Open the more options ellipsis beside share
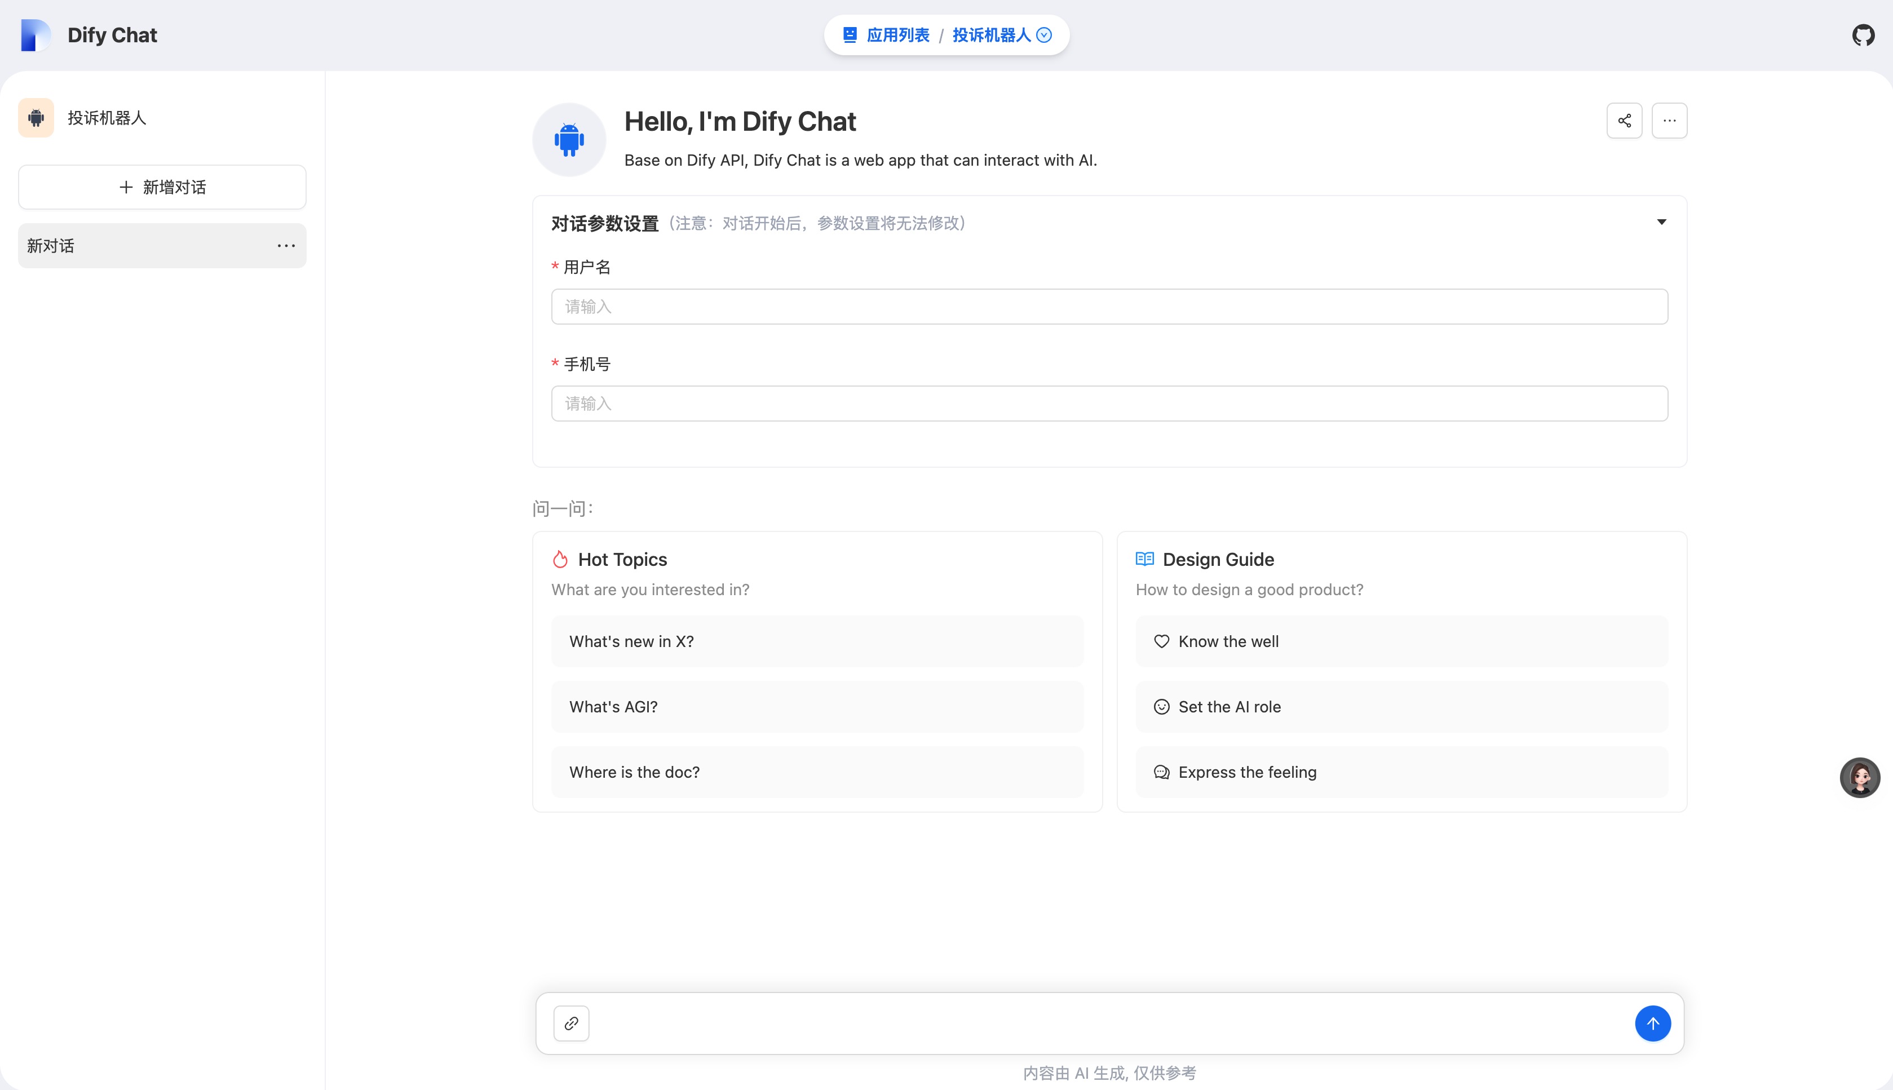The height and width of the screenshot is (1090, 1893). [x=1669, y=121]
